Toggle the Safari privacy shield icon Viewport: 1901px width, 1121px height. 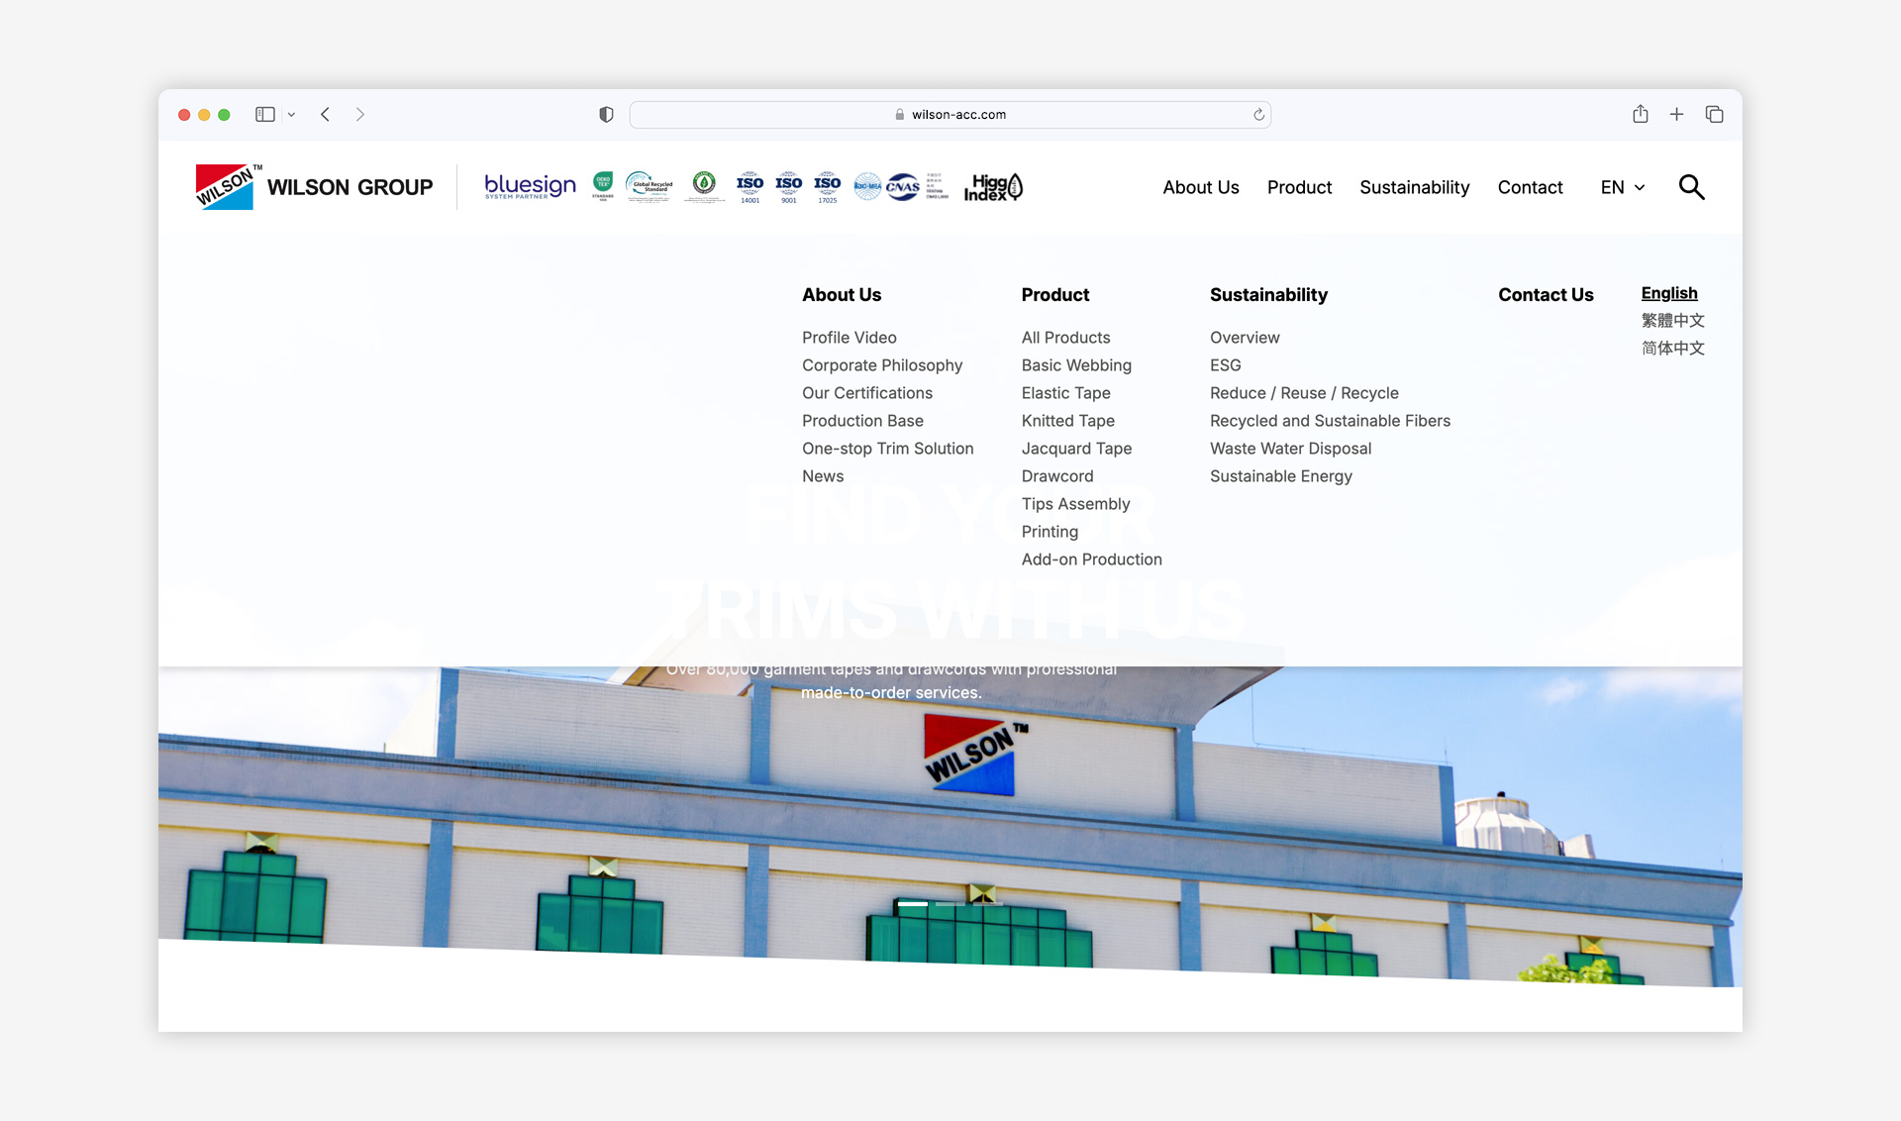(605, 114)
